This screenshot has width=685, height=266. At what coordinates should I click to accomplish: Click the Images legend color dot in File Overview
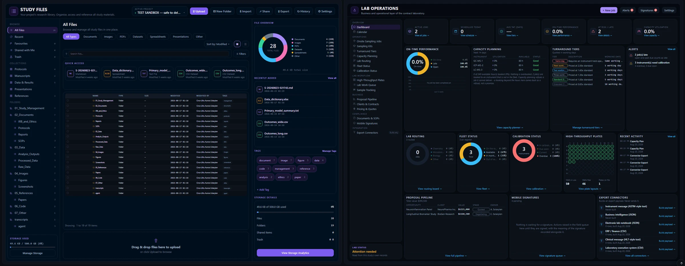coord(293,43)
